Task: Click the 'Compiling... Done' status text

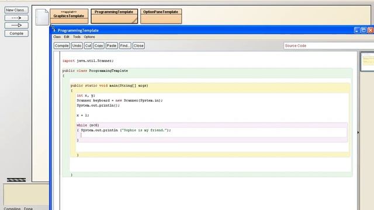Action: pyautogui.click(x=18, y=209)
